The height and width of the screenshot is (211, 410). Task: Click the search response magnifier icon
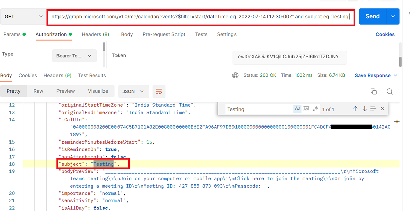coord(390,91)
